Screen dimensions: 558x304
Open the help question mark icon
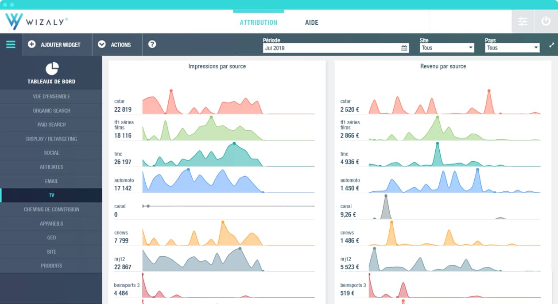pyautogui.click(x=152, y=44)
